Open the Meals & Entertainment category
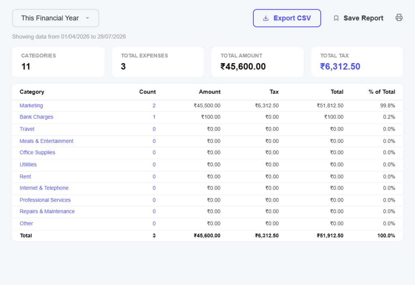This screenshot has width=415, height=285. [46, 141]
